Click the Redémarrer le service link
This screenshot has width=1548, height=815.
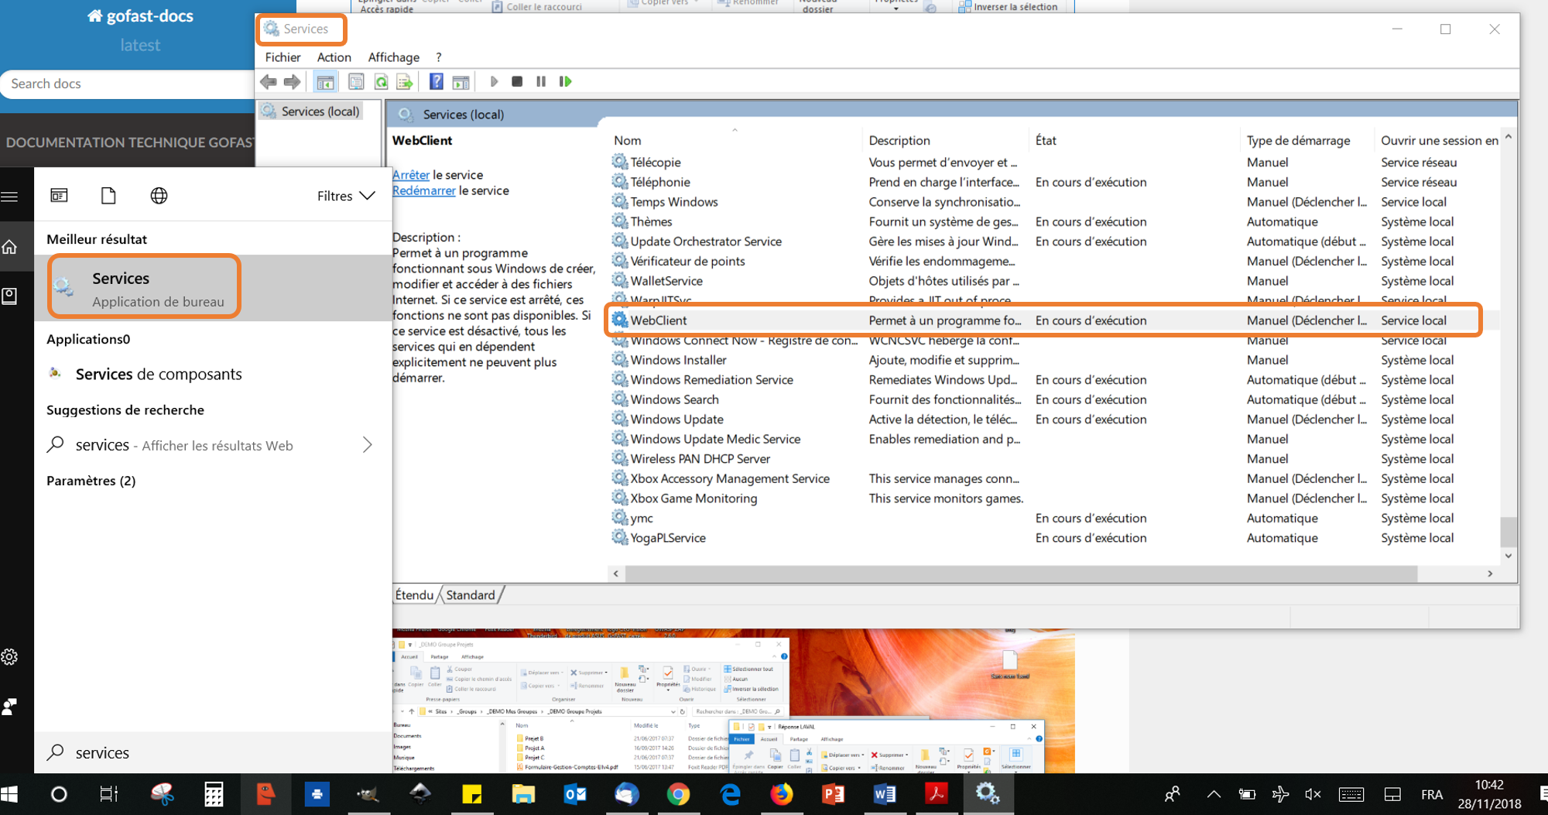point(423,190)
